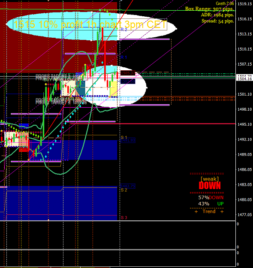
Task: Click 1492.10 on the price scale
Action: pyautogui.click(x=244, y=139)
